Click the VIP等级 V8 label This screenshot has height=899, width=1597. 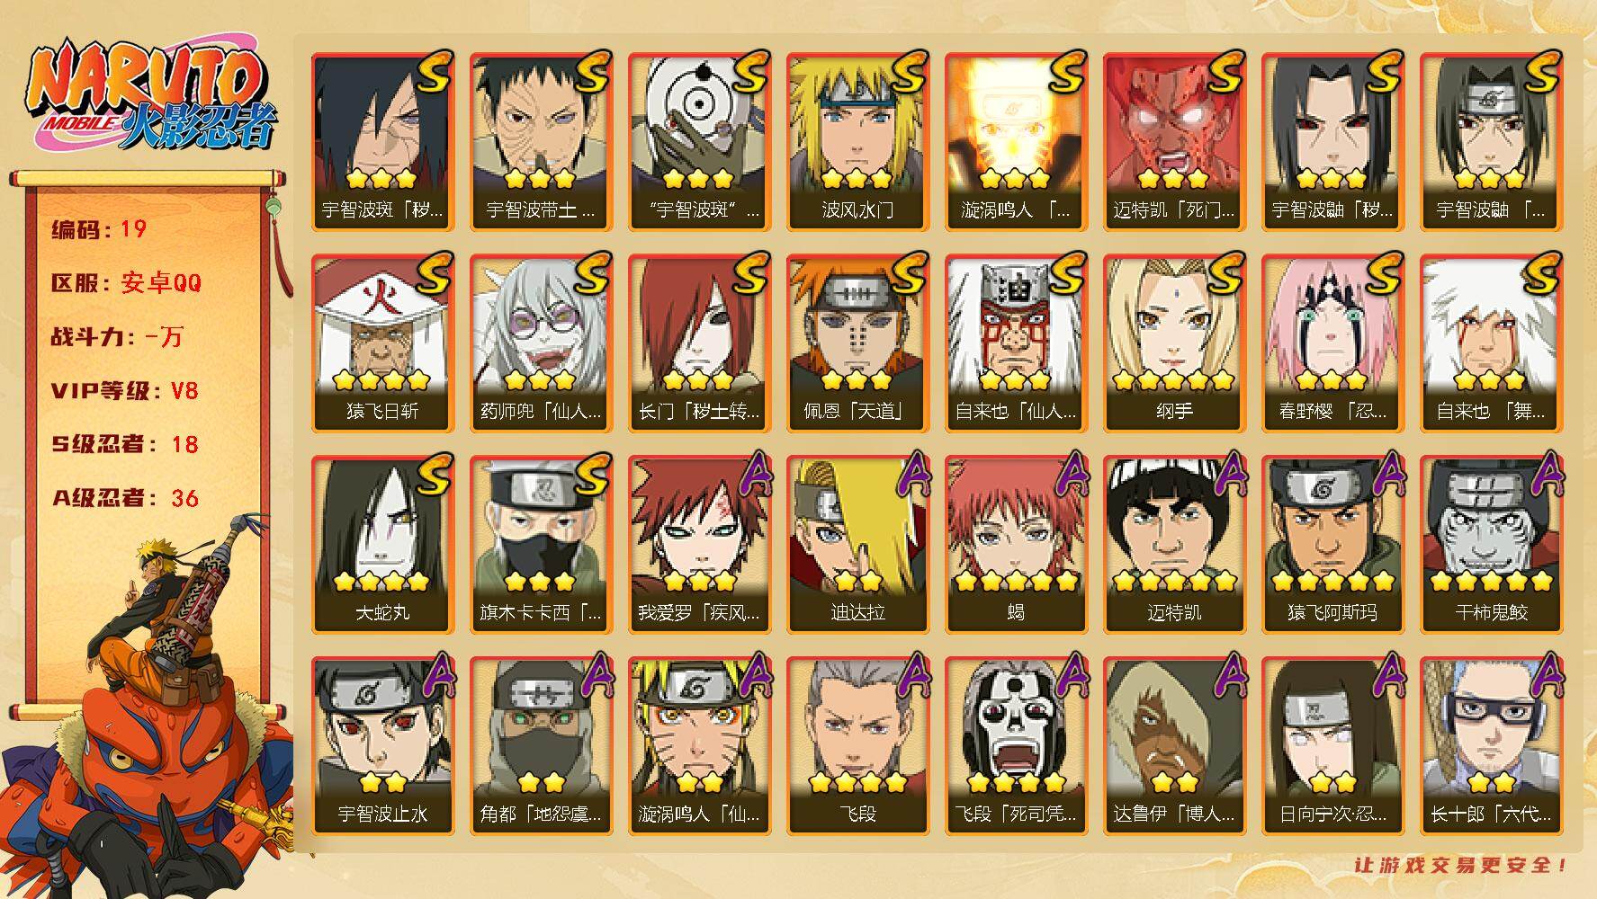(x=125, y=390)
